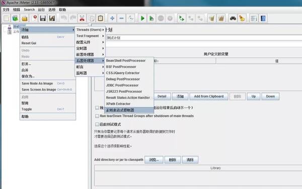Click the Copy toolbar icon

(91, 18)
